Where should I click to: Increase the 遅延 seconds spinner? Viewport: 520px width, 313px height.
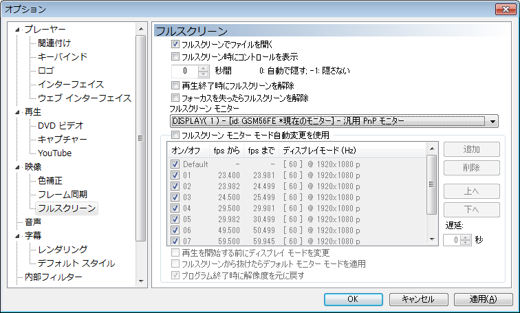coord(466,237)
